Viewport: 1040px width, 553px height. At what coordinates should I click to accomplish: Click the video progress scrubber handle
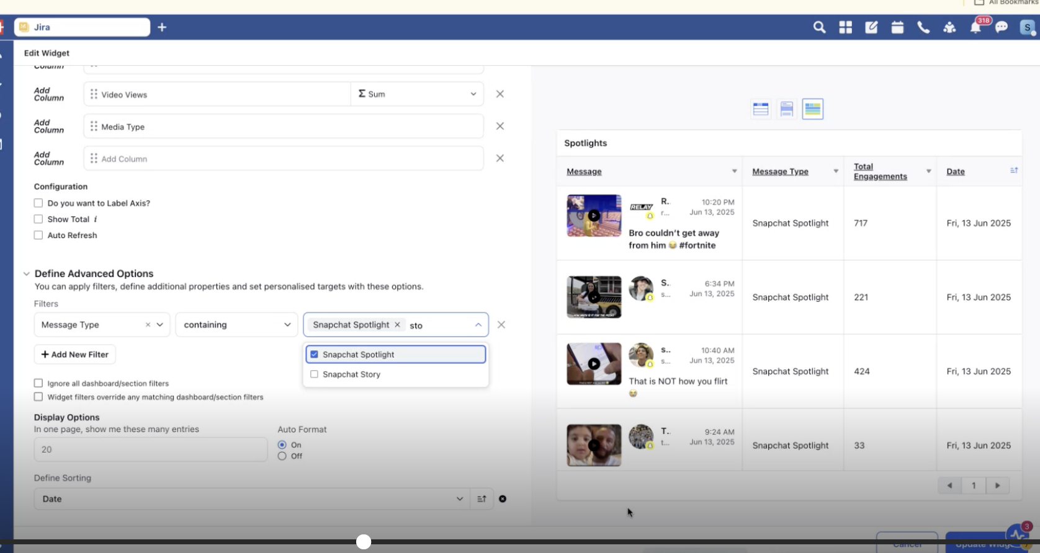tap(364, 542)
